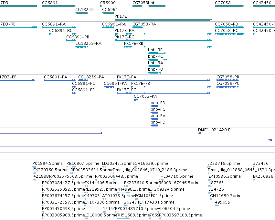275x220 pixels.
Task: Click the CG6891 gene label
Action: click(x=50, y=3)
